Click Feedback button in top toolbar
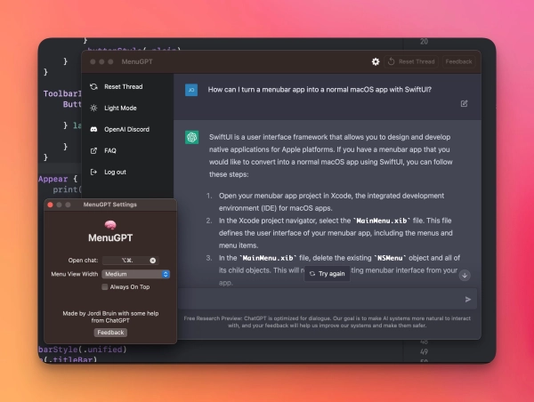Screen dimensions: 534x402 [459, 62]
